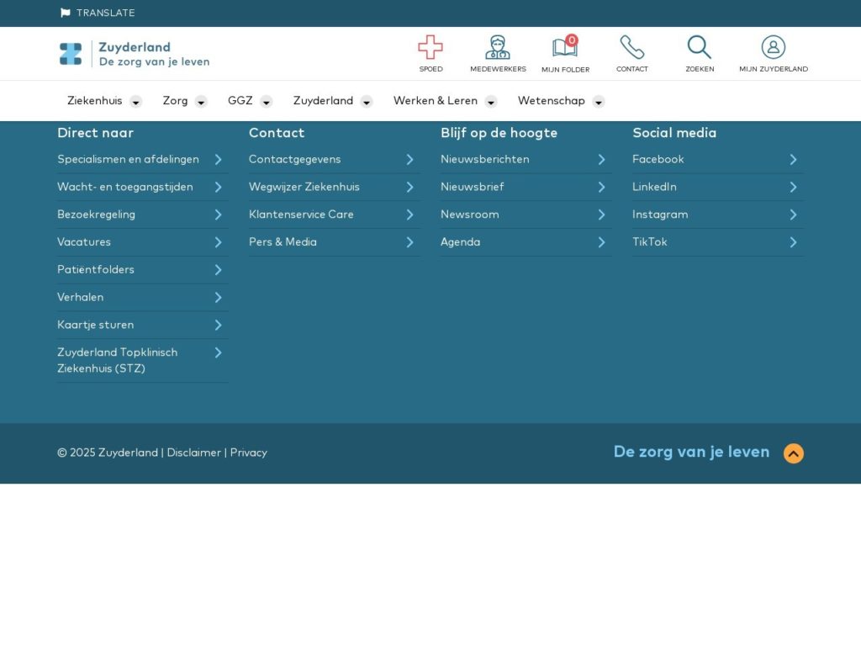Click the red cross Spoed icon
The image size is (861, 646).
[x=430, y=48]
